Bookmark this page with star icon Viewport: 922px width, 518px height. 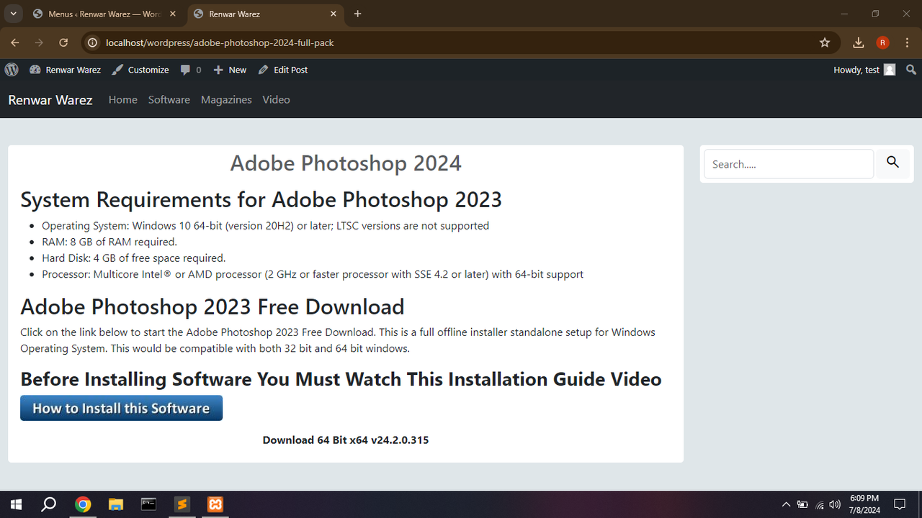[825, 42]
